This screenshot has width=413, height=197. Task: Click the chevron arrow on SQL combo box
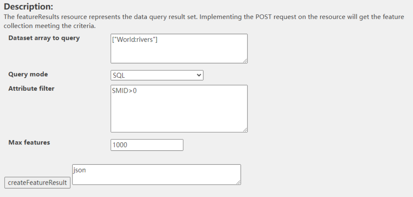pos(199,75)
